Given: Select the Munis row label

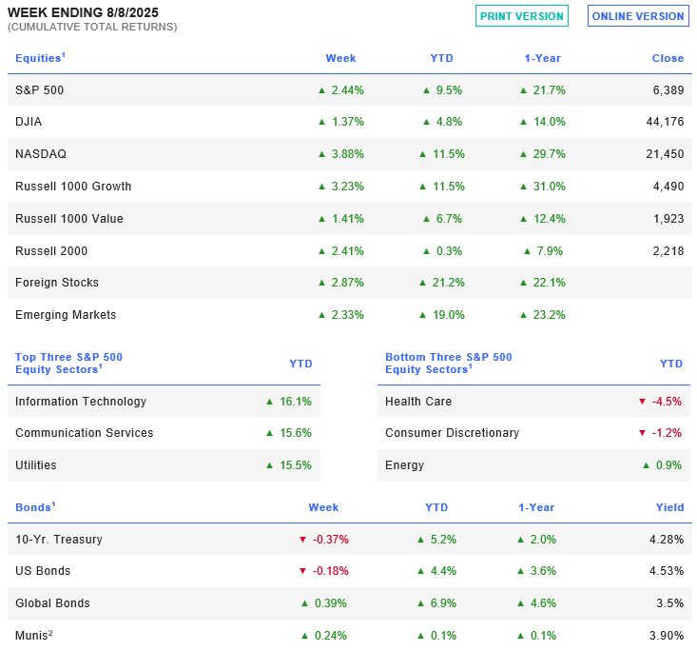Looking at the screenshot, I should tap(34, 635).
